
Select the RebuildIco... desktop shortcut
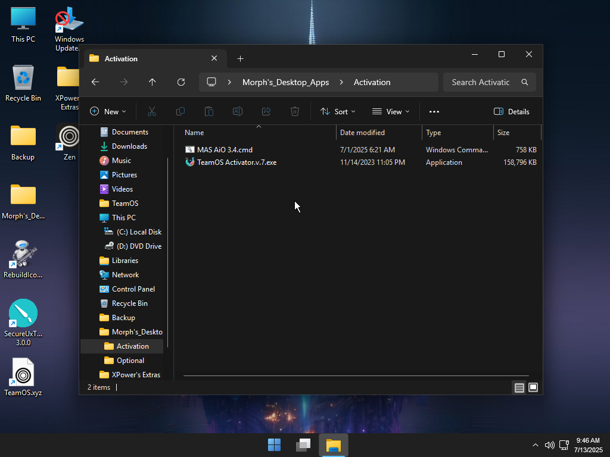tap(23, 259)
